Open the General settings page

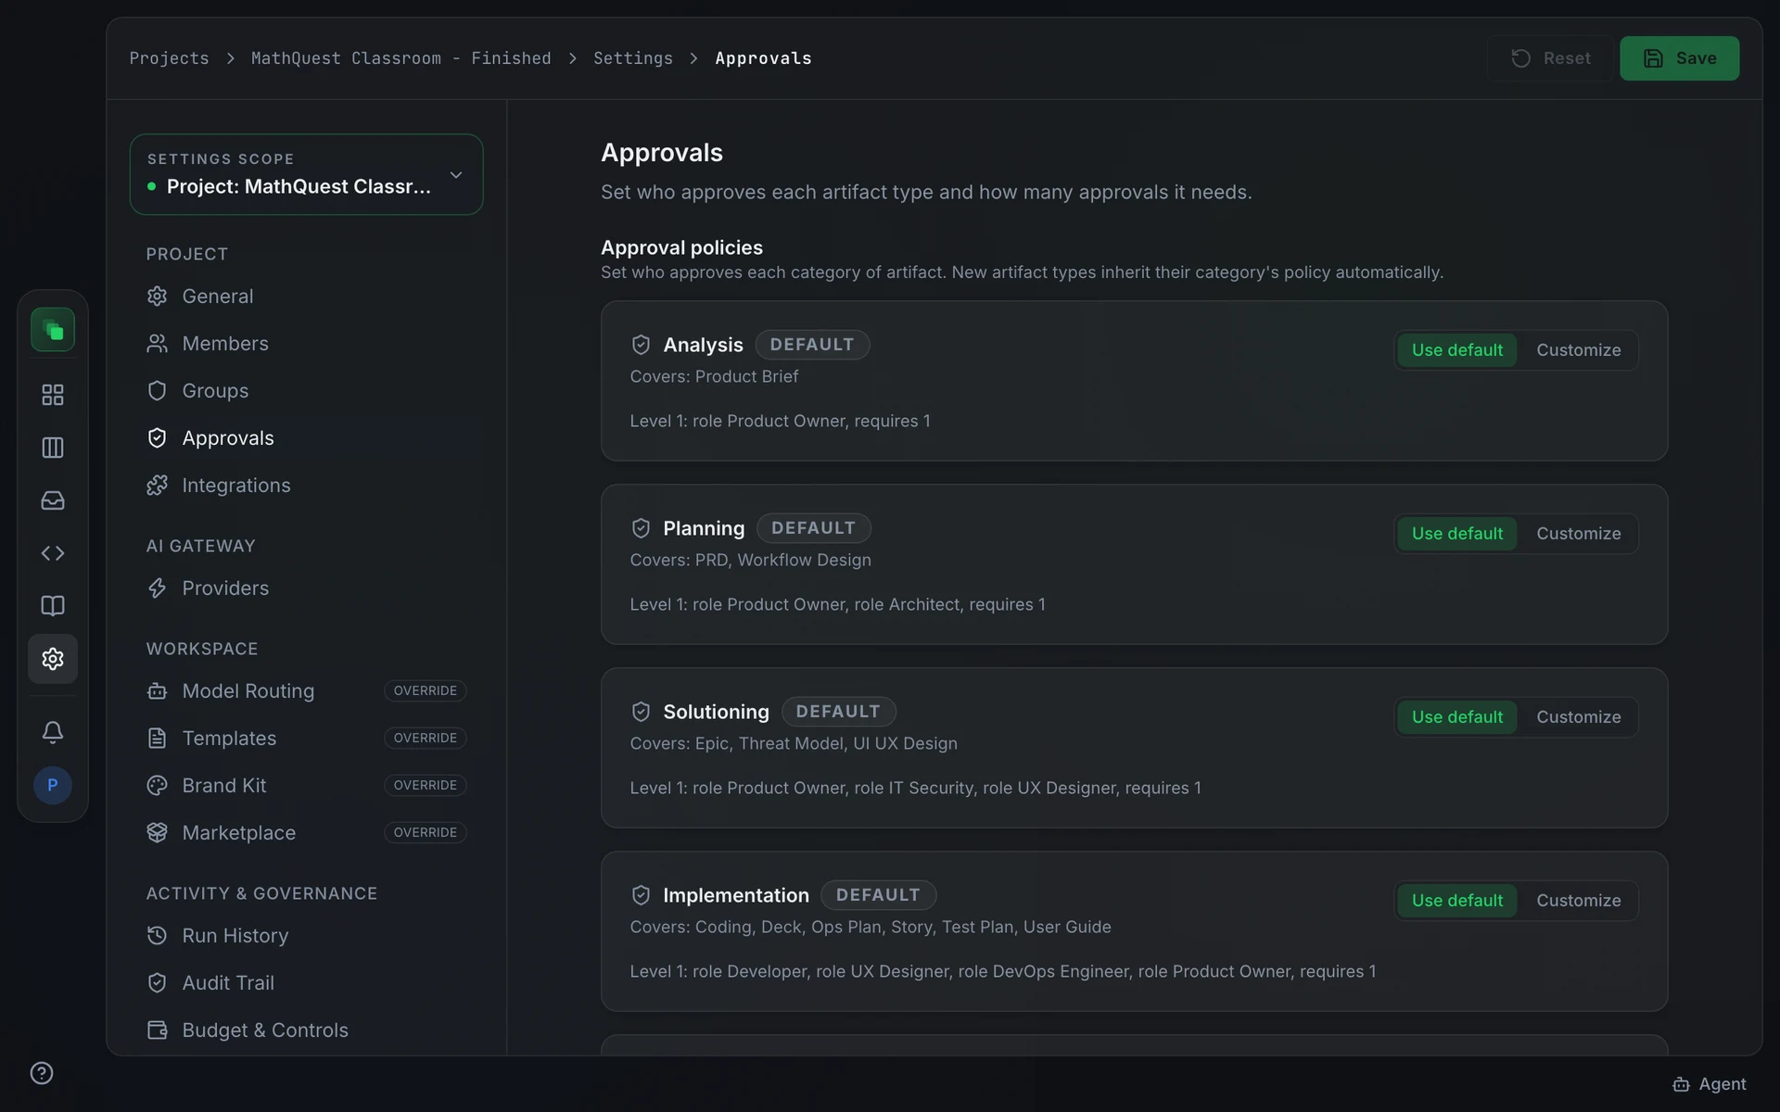coord(306,296)
